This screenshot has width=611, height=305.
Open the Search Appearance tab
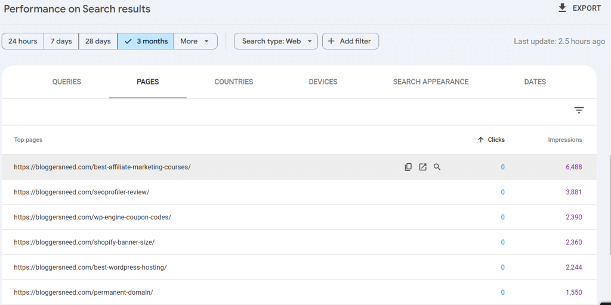(431, 82)
